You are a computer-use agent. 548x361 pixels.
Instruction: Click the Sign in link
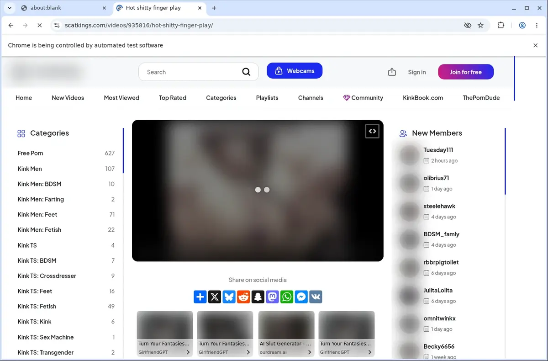click(x=417, y=72)
